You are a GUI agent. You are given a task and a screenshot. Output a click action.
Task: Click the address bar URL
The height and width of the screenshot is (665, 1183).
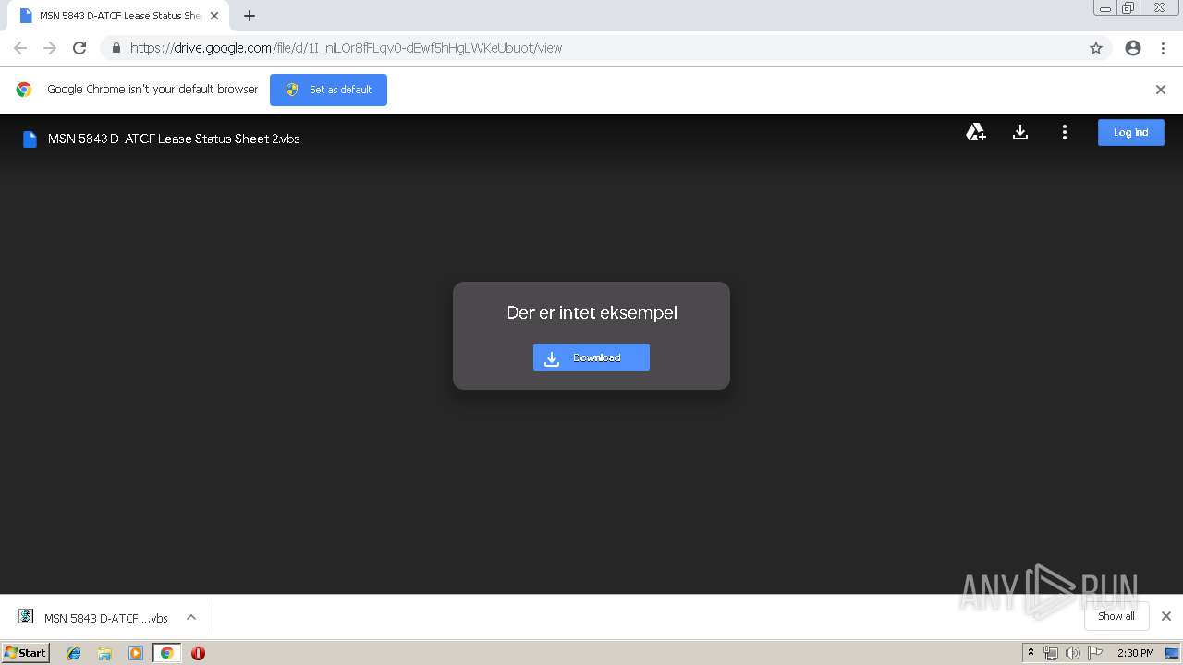coord(346,48)
